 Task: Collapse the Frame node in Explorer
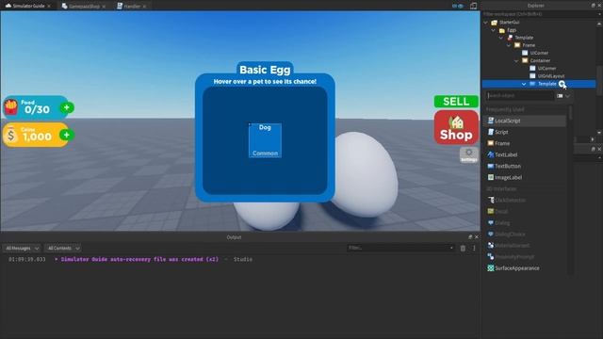tap(509, 45)
